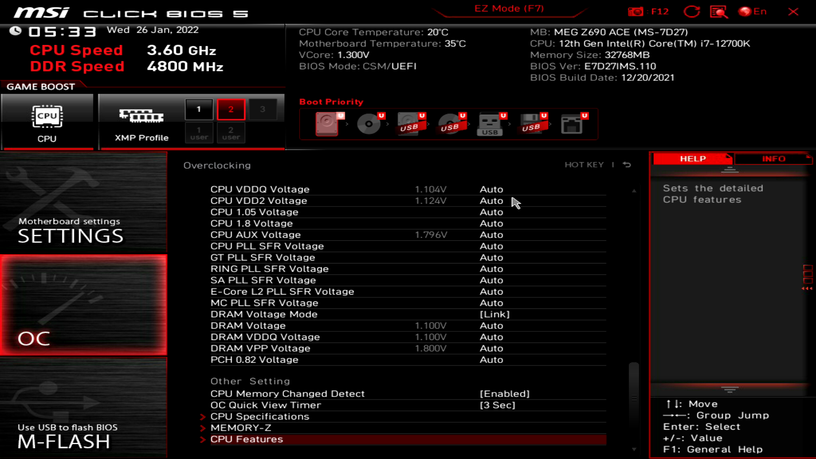The width and height of the screenshot is (816, 459).
Task: Activate XMP Profile 3
Action: (x=263, y=109)
